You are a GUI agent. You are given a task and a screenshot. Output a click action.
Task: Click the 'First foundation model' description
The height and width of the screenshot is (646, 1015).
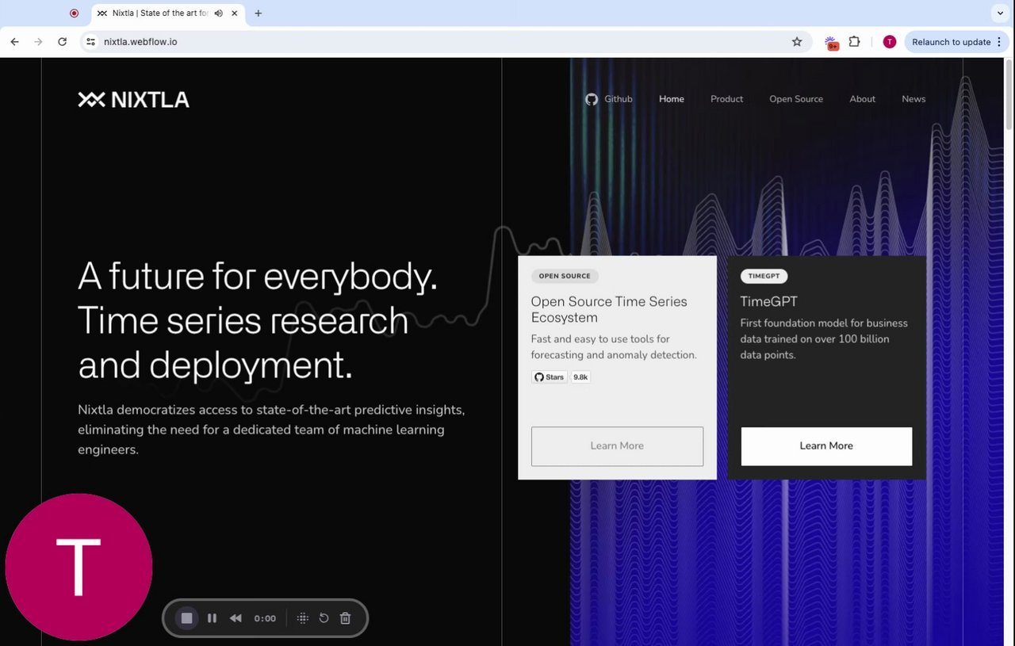point(824,339)
